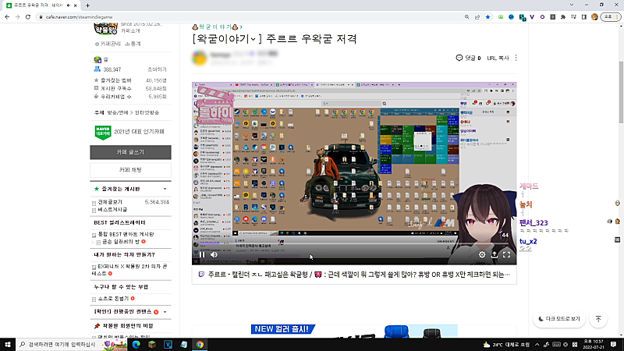Click the 카페 글쓰기 button
Viewport: 624px width, 351px height.
130,152
